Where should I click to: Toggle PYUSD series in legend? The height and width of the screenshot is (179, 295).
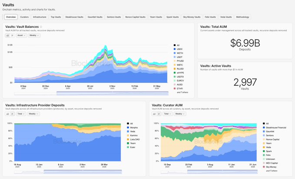[x=179, y=61]
